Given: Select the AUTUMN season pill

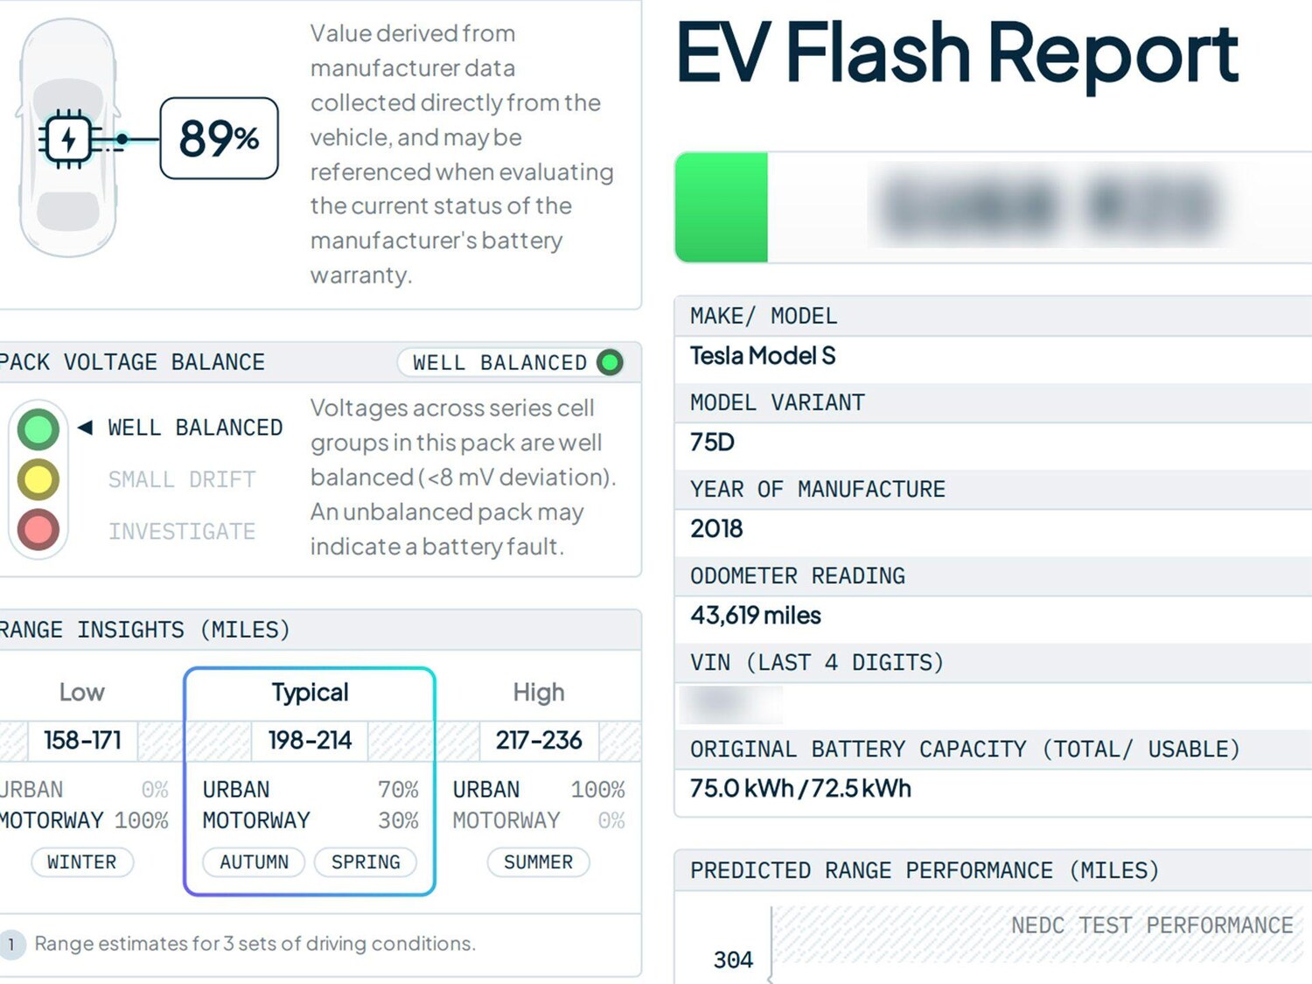Looking at the screenshot, I should coord(254,862).
